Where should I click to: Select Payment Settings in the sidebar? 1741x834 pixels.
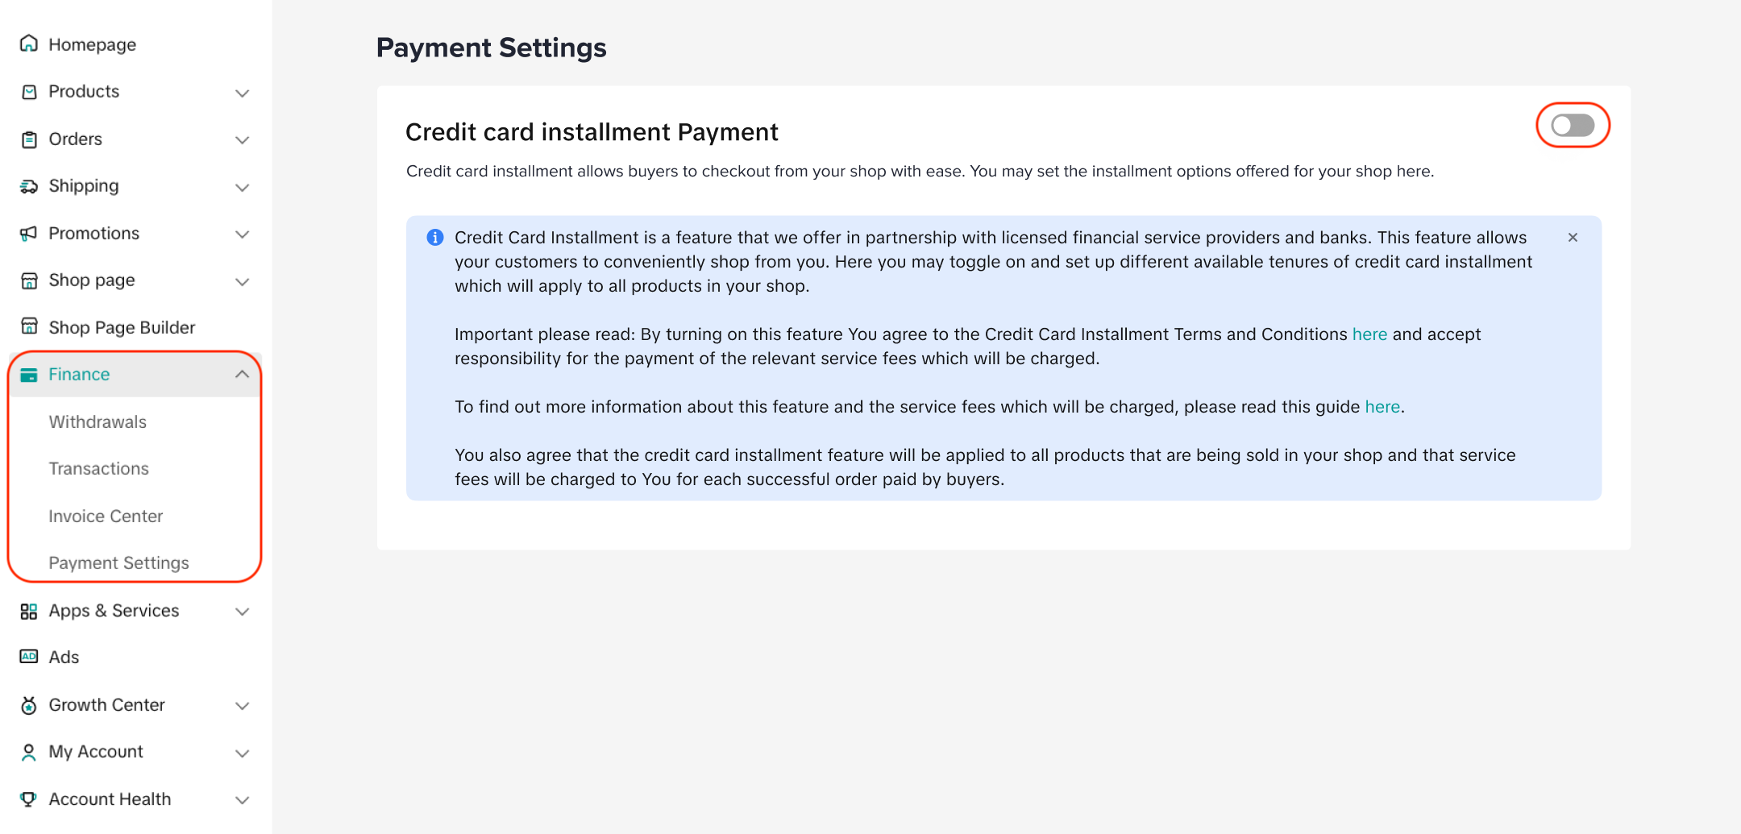(118, 562)
